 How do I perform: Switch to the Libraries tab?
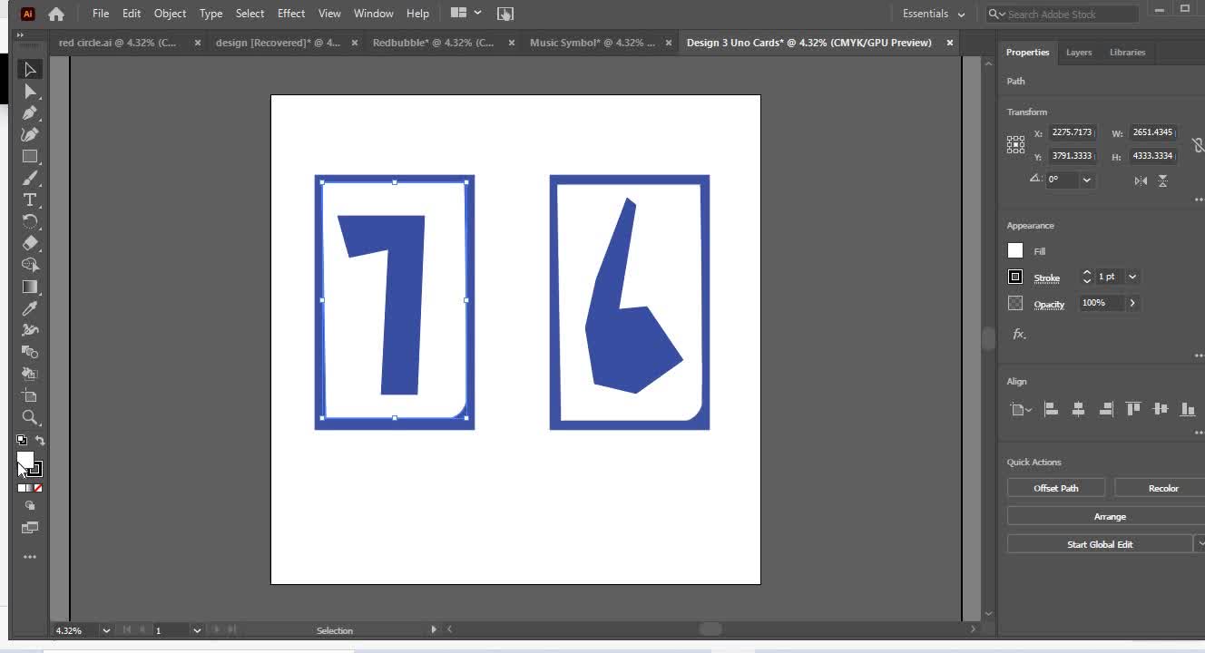pyautogui.click(x=1127, y=53)
